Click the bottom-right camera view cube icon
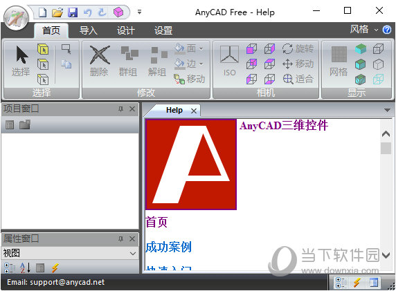The image size is (396, 291). [269, 79]
